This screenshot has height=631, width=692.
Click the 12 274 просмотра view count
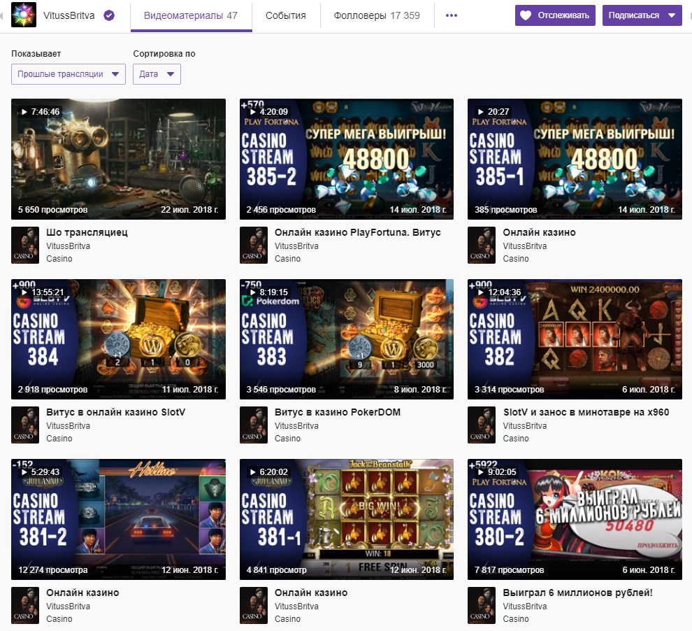coord(53,570)
